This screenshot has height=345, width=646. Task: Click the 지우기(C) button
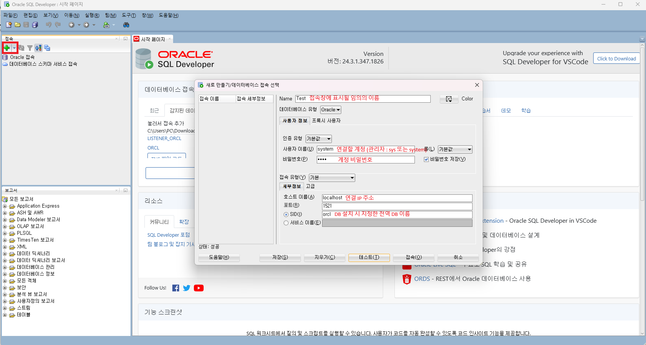325,257
